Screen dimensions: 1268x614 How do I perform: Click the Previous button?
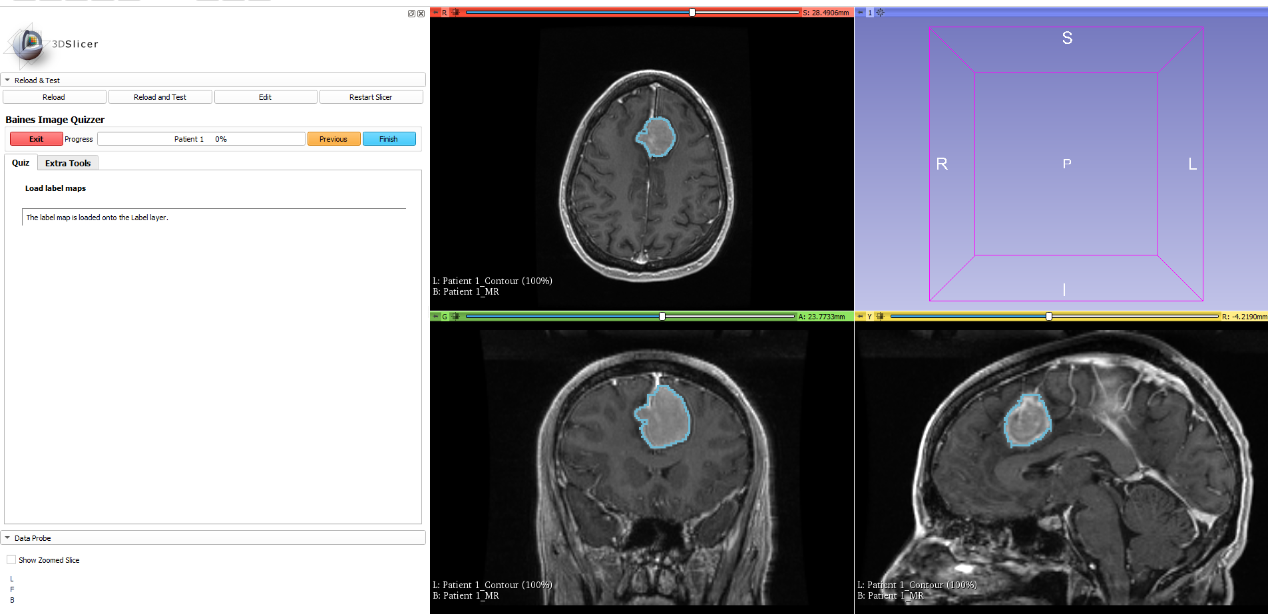coord(333,138)
